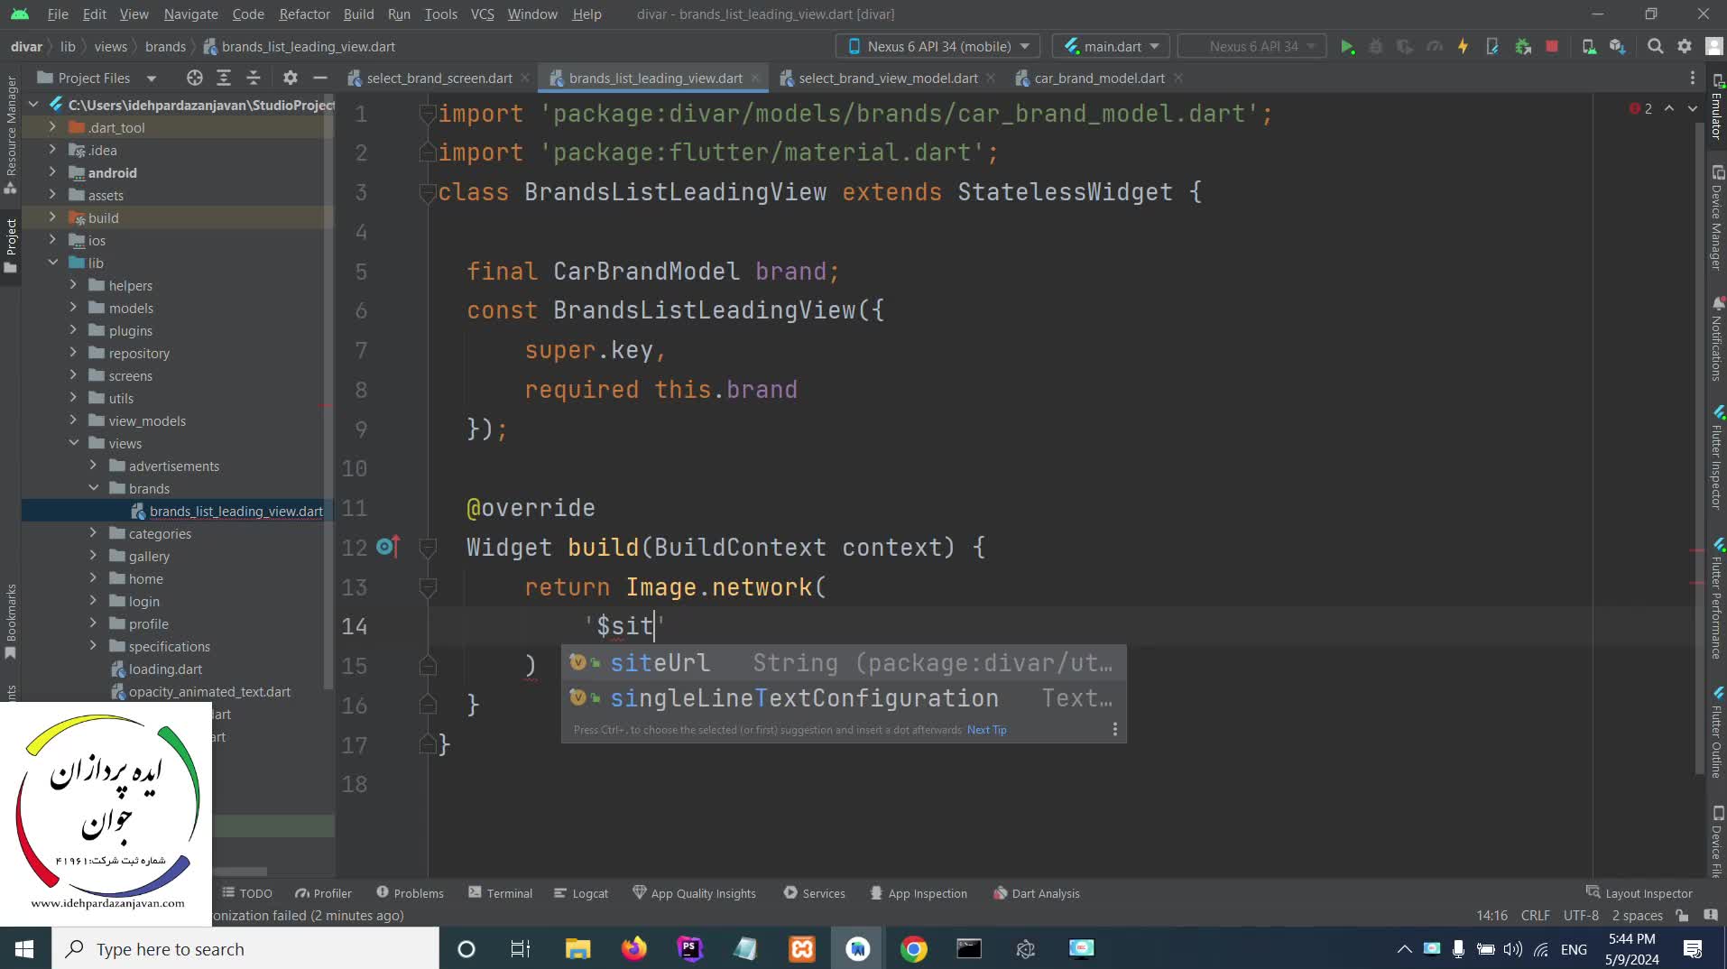Collapse all in the Project panel
1727x969 pixels.
[x=254, y=78]
